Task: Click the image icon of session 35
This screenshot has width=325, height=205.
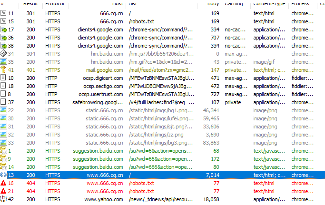Action: coord(3,61)
